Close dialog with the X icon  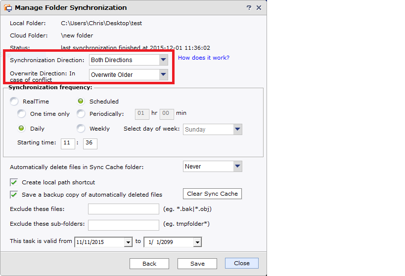[x=259, y=8]
